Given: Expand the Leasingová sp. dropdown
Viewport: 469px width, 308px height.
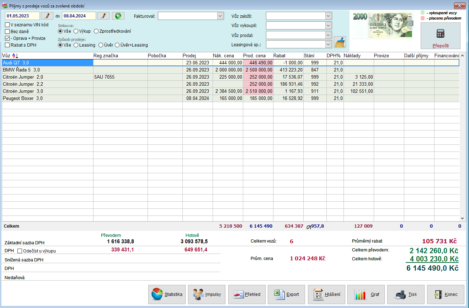Looking at the screenshot, I should 328,44.
